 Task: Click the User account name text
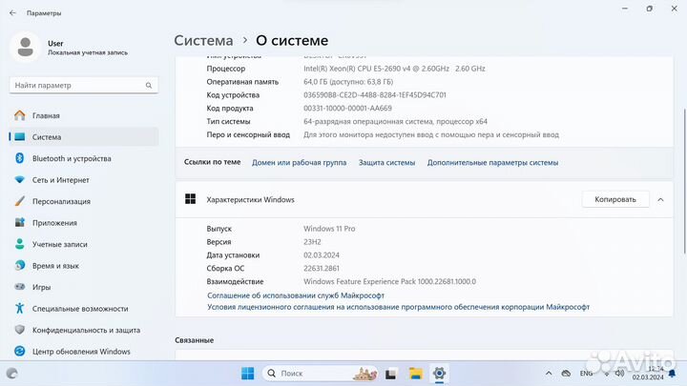click(55, 43)
